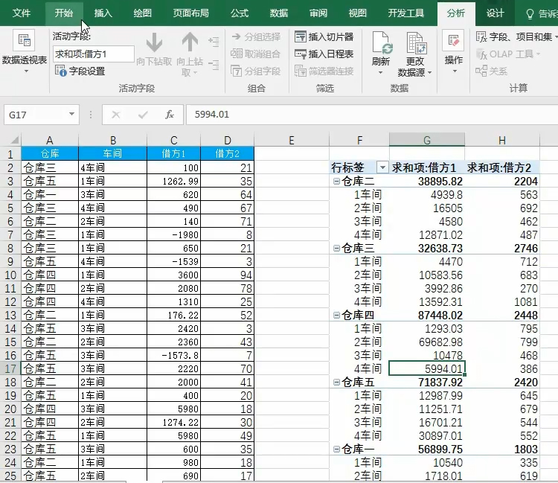Click the 活动字段 name input box

94,54
